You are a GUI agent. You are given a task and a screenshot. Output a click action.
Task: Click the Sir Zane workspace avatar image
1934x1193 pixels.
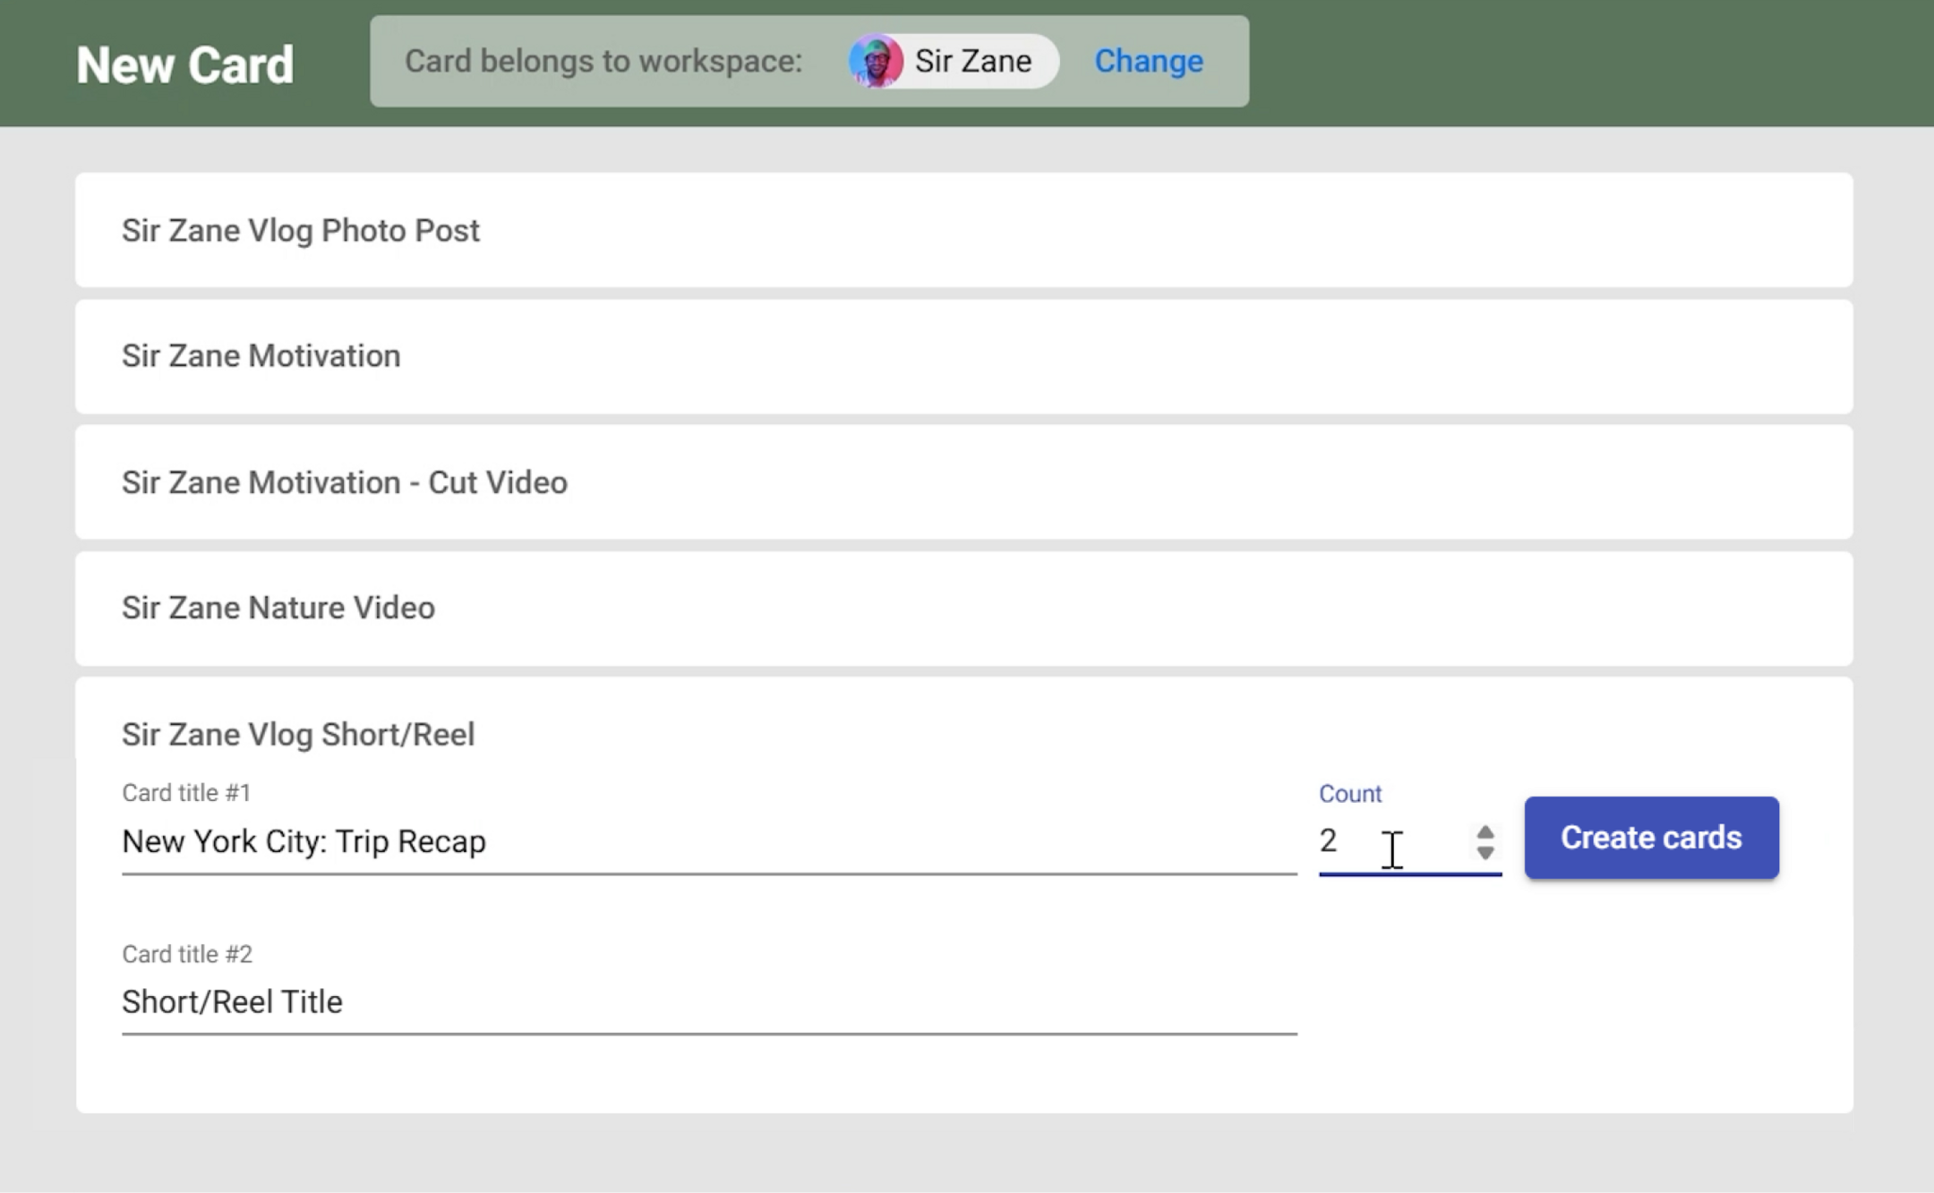[875, 62]
